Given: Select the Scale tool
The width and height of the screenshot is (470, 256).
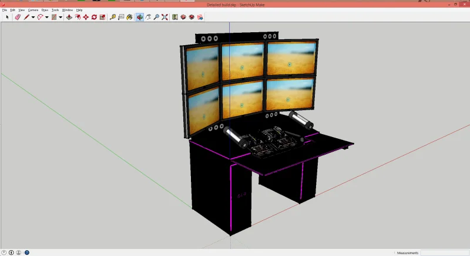Looking at the screenshot, I should point(102,18).
